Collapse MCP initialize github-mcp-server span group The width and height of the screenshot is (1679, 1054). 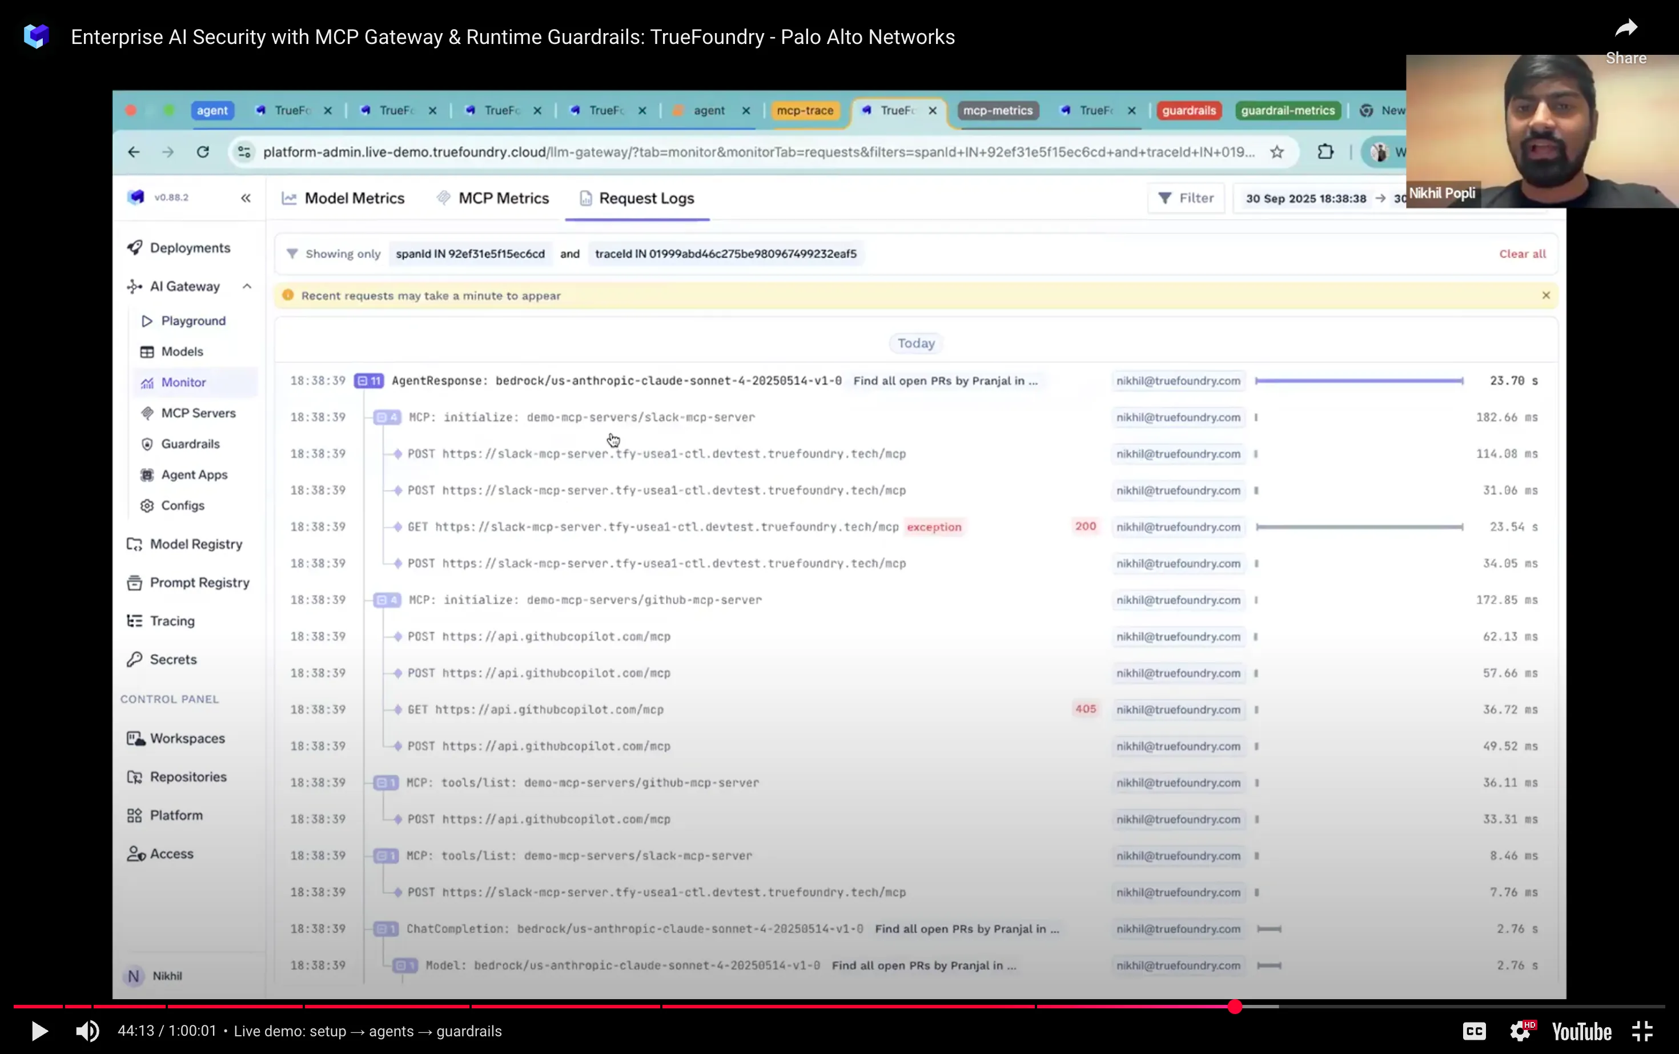tap(386, 600)
